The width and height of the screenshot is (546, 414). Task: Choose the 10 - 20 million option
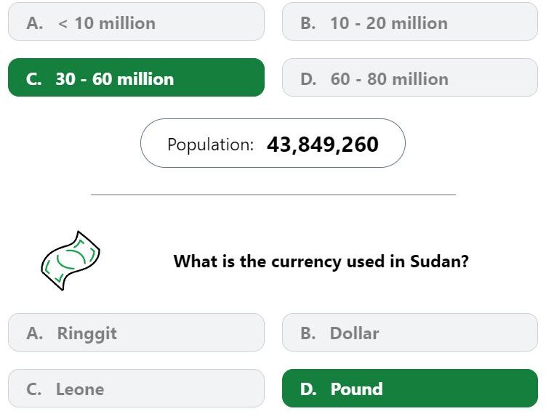point(410,22)
